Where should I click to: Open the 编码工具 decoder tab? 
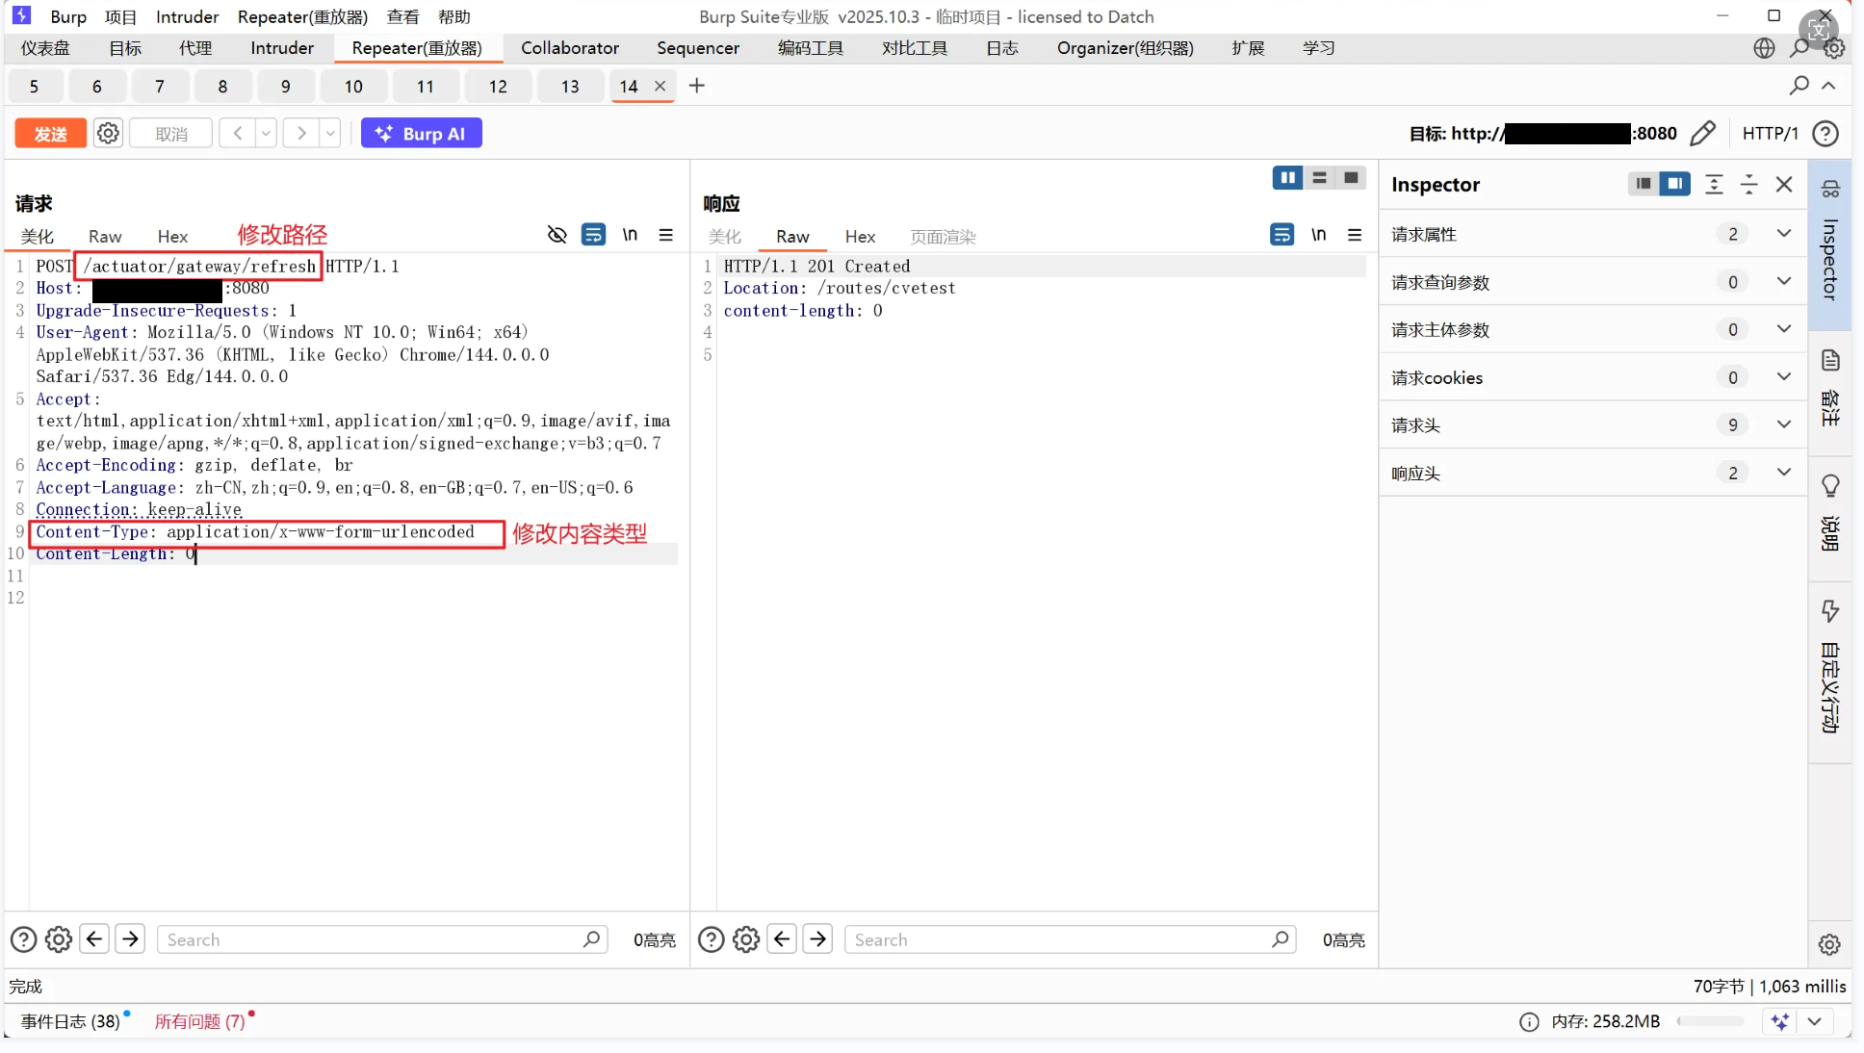pos(811,48)
